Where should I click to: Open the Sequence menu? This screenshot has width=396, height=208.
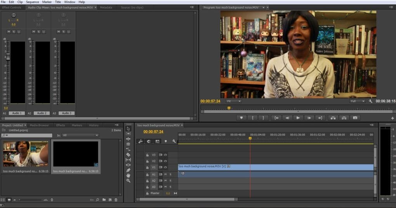(x=32, y=2)
